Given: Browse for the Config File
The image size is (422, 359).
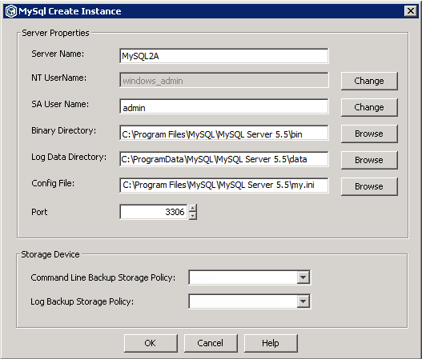Looking at the screenshot, I should [x=369, y=186].
